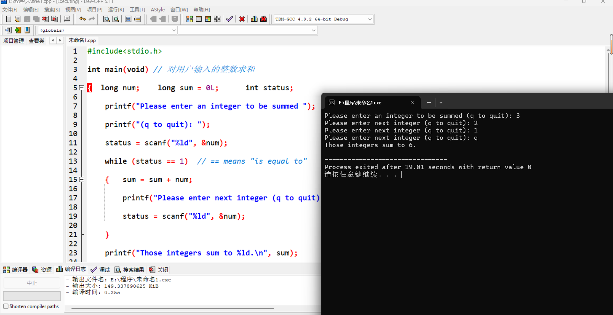Click the Rebuild All grid icon
The width and height of the screenshot is (613, 315).
coord(217,19)
